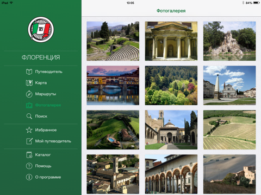Click the Фотогалерея picture icon
Screen dimensions: 261x195
(29, 105)
